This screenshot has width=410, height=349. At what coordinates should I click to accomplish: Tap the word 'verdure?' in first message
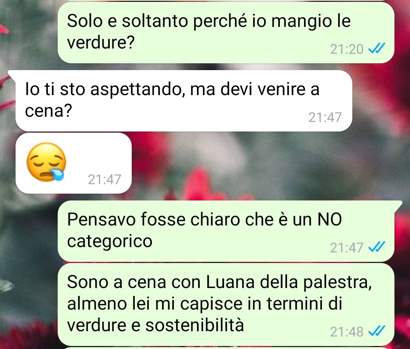101,42
